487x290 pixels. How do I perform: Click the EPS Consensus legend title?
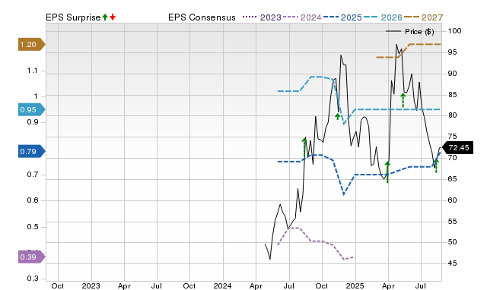coord(202,17)
